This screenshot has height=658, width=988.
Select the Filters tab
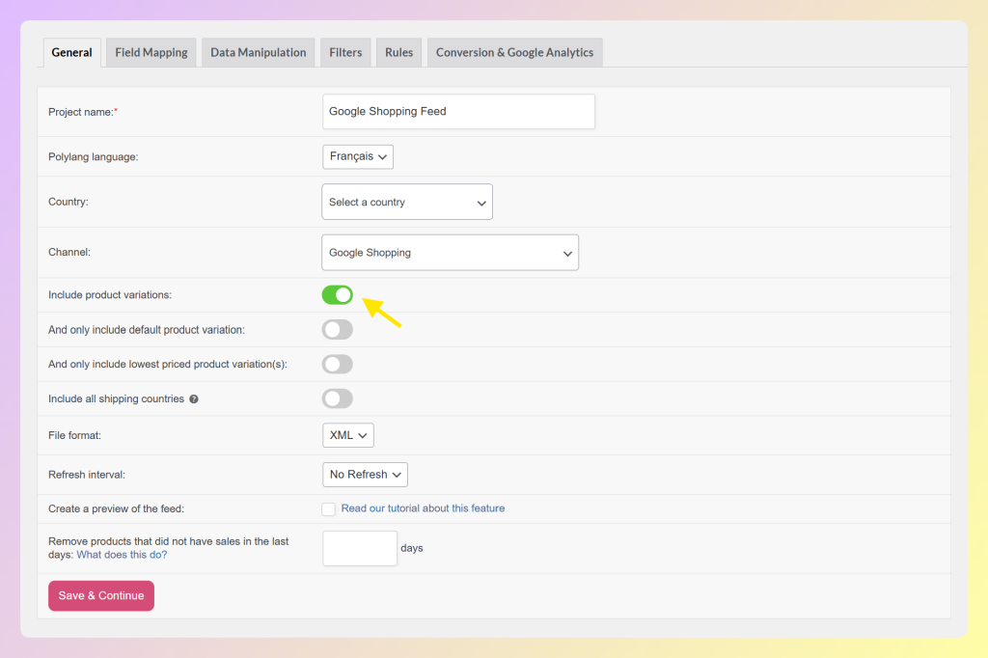(x=344, y=52)
